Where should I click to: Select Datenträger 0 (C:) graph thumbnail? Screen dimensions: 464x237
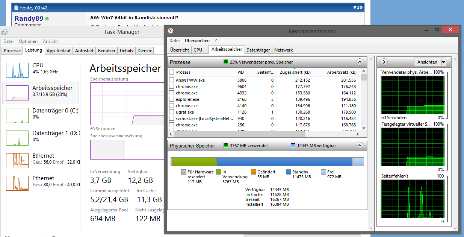pos(17,115)
